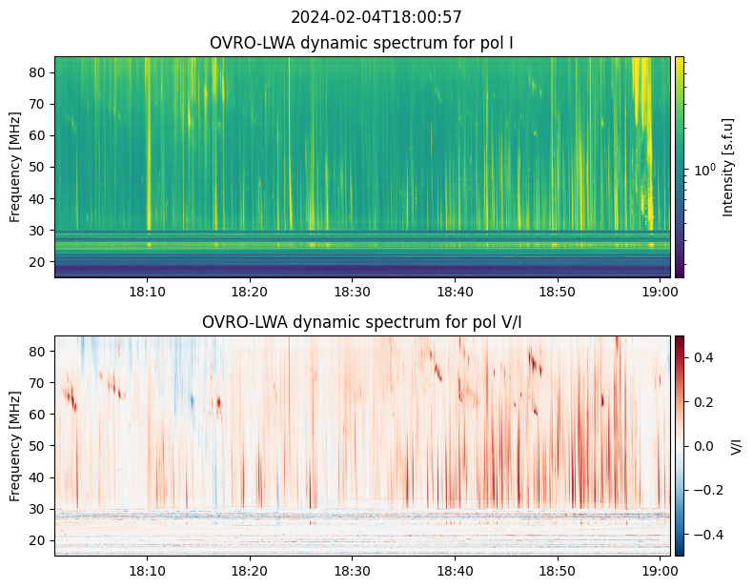Click the Intensity colorbar beside the top plot
Viewport: 753px width, 588px height.
pyautogui.click(x=680, y=167)
